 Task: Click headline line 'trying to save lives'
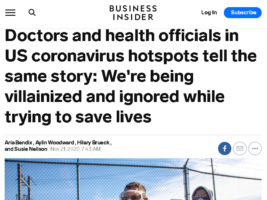click(78, 117)
